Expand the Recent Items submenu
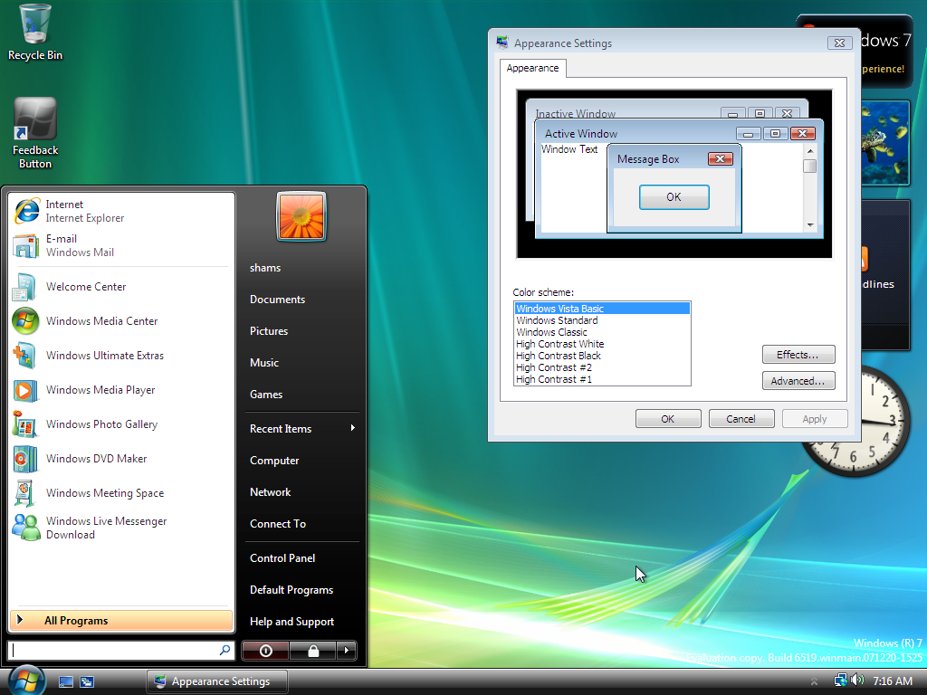This screenshot has height=695, width=927. [x=301, y=429]
